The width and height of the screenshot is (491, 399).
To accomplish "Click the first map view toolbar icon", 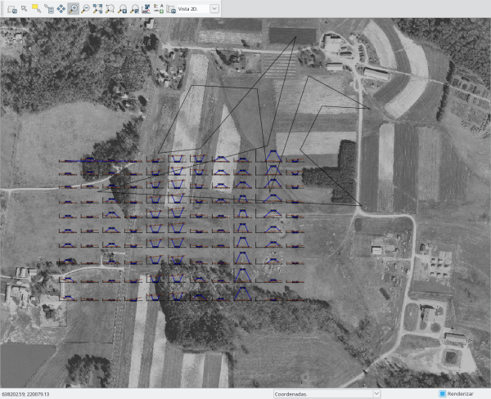I will click(12, 8).
